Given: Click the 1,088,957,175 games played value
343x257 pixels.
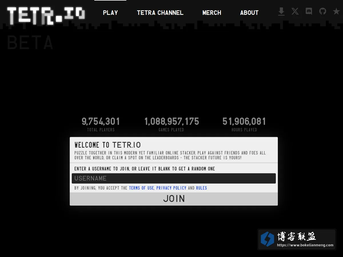Looking at the screenshot, I should coord(171,122).
